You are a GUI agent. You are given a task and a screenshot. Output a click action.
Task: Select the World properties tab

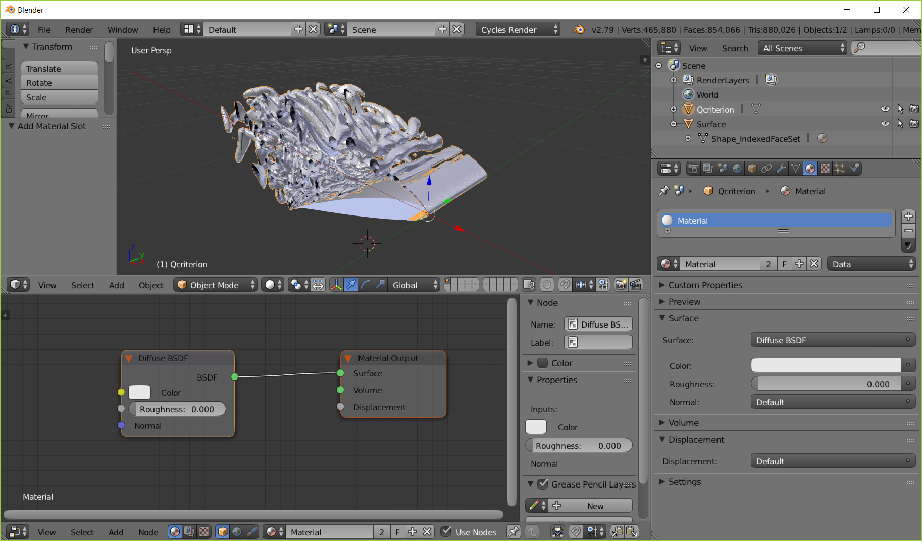pyautogui.click(x=738, y=168)
